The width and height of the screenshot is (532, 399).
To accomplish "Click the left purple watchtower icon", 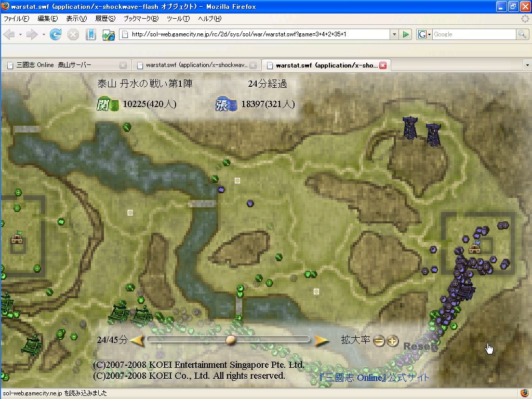I will pos(410,127).
